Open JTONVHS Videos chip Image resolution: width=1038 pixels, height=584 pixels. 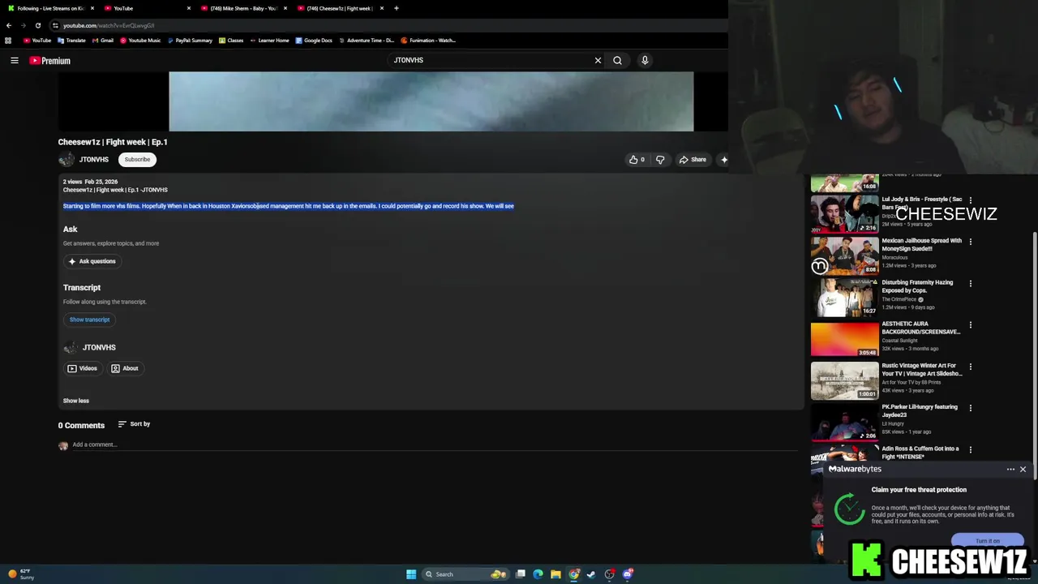82,368
